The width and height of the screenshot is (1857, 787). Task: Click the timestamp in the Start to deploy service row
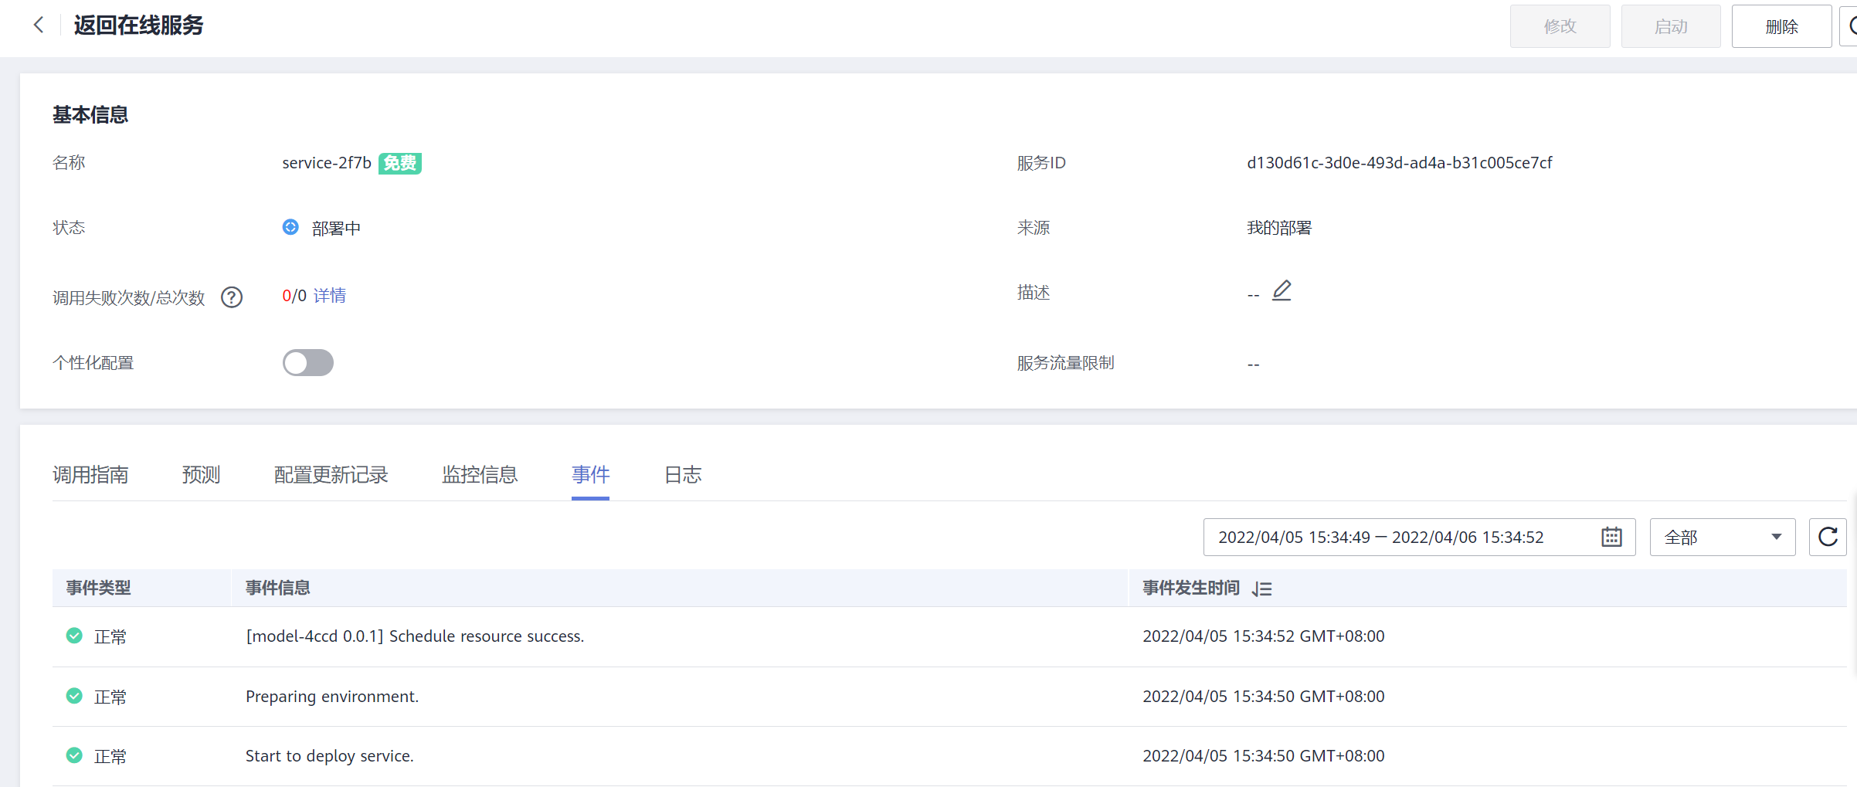(1264, 756)
